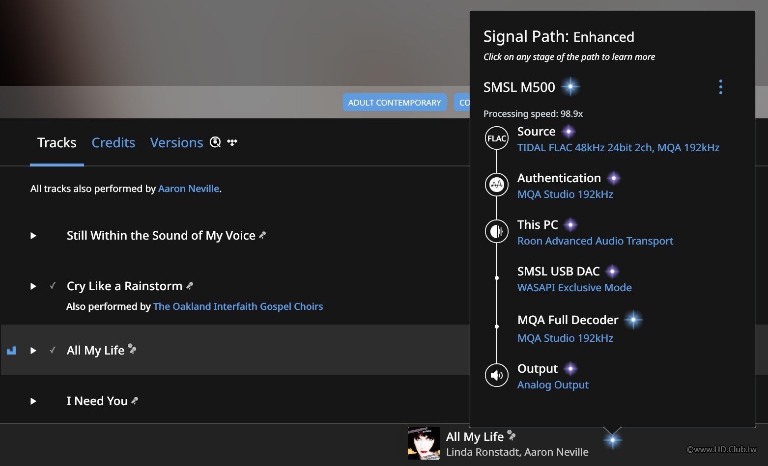Click the FLAC source icon in signal path

(496, 138)
